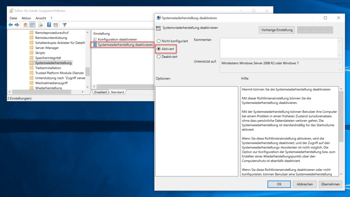350x197 pixels.
Task: Click the Back navigation arrow in the toolbar
Action: pyautogui.click(x=10, y=25)
